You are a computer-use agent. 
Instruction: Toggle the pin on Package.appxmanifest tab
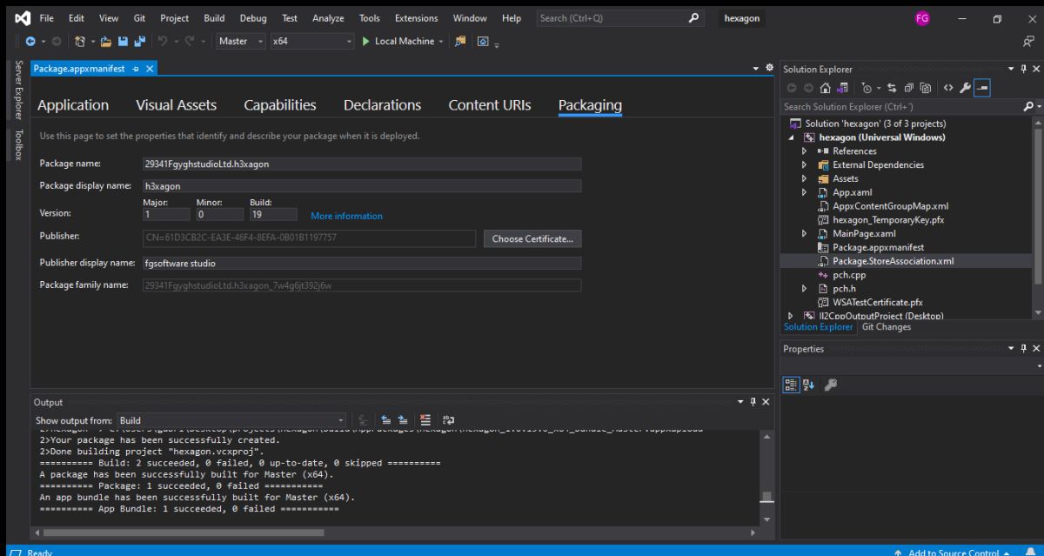[x=137, y=68]
